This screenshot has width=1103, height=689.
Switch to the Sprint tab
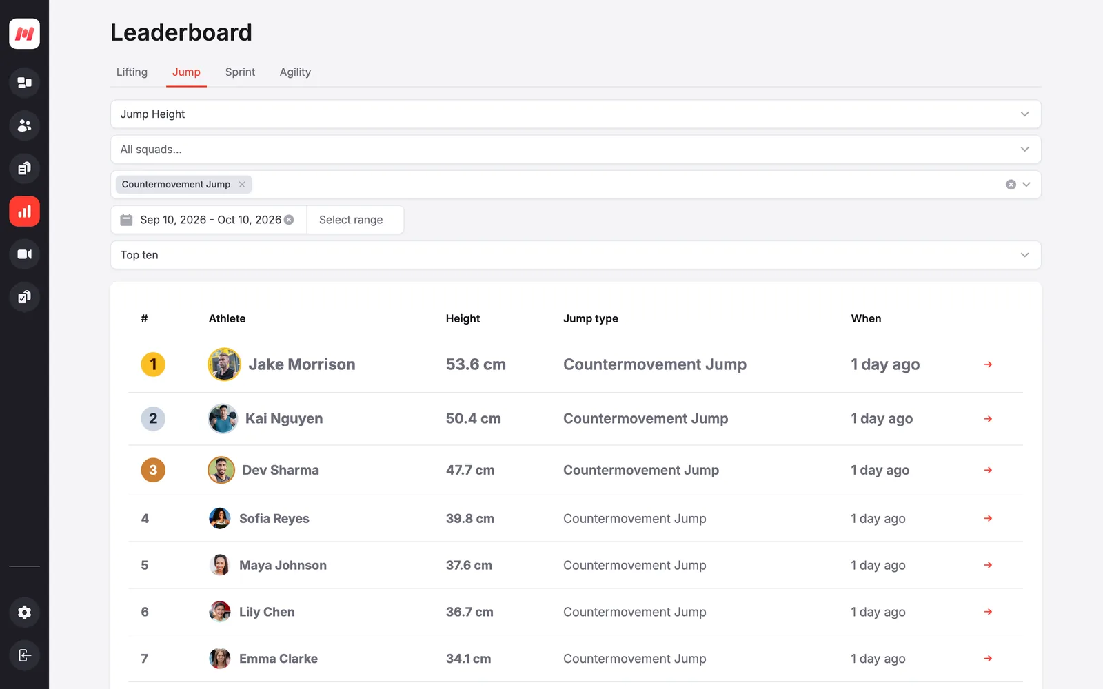[x=240, y=72]
